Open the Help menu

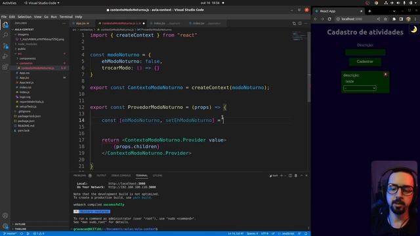tap(79, 16)
